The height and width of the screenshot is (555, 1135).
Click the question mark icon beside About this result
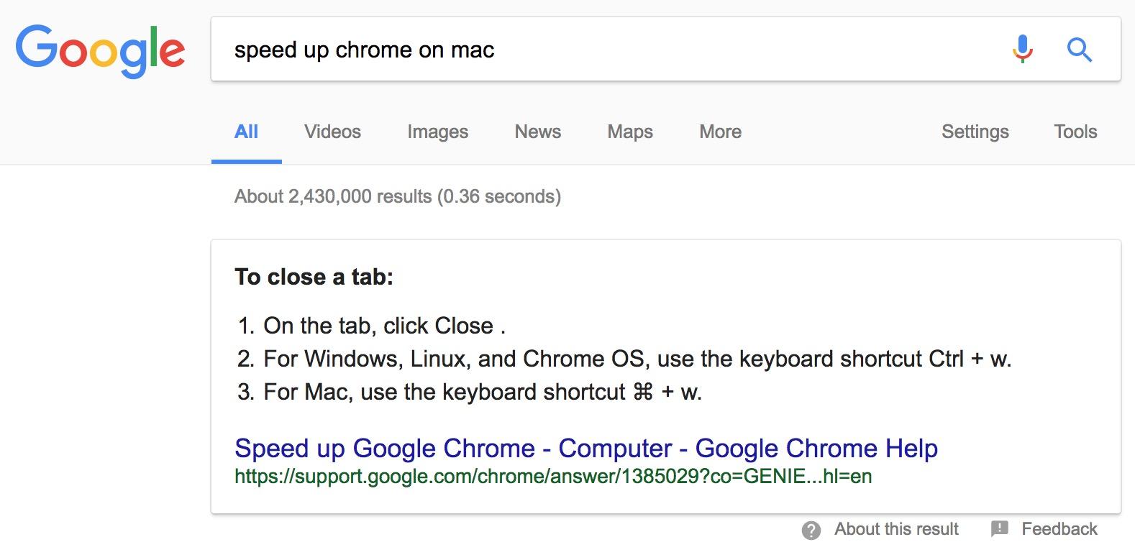[811, 531]
